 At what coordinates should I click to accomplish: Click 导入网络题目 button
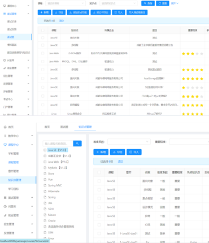pos(137,12)
